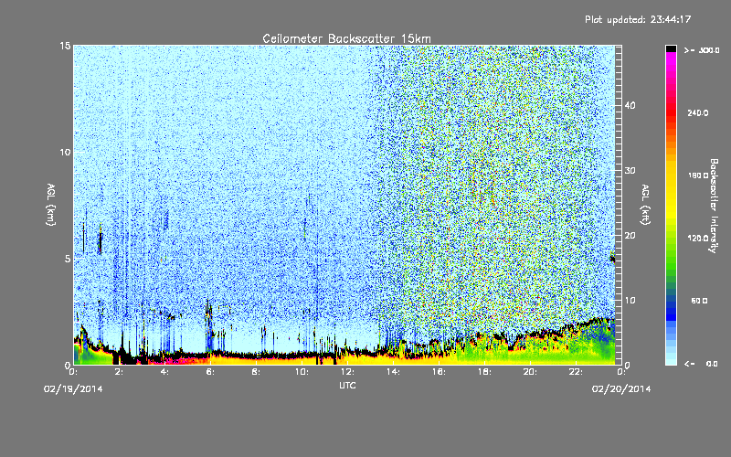Click the '2:' hour tick on the time axis
Image resolution: width=731 pixels, height=457 pixels.
click(x=119, y=372)
